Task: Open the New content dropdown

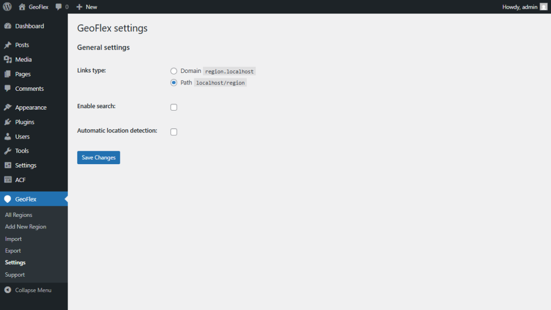Action: 87,7
